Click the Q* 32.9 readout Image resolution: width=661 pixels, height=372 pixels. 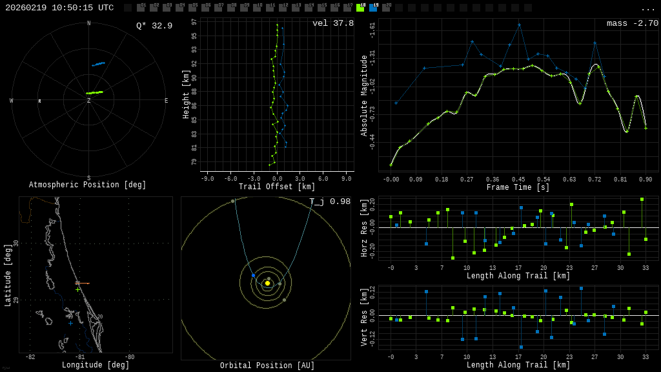tap(154, 26)
